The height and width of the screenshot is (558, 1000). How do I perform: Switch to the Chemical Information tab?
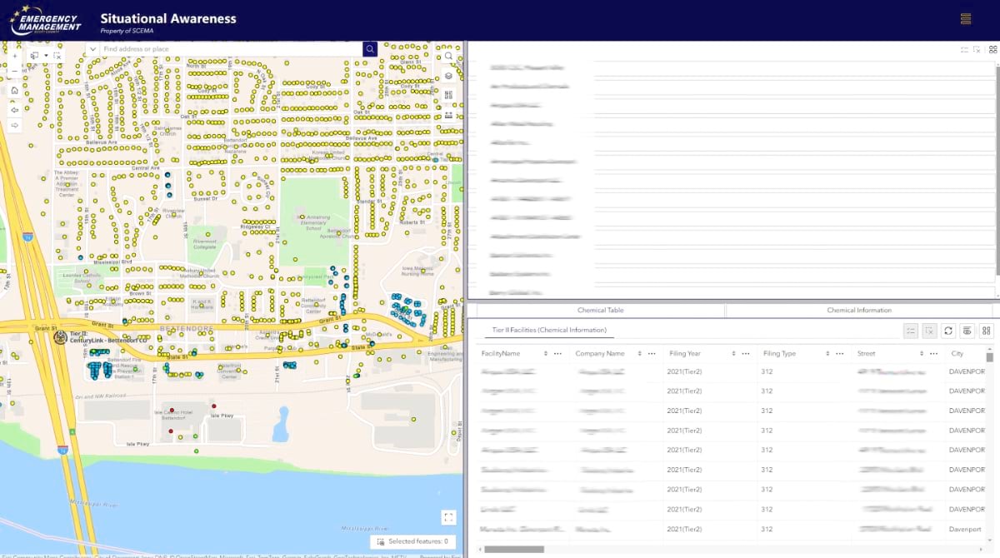[859, 310]
